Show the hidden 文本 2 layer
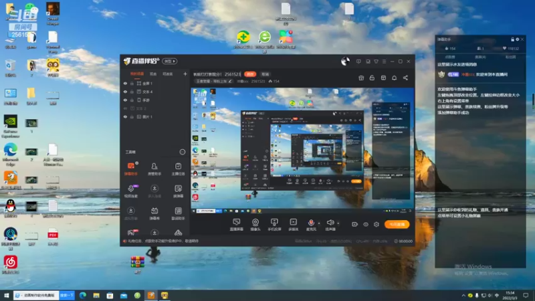Viewport: 535px width, 301px height. [125, 108]
